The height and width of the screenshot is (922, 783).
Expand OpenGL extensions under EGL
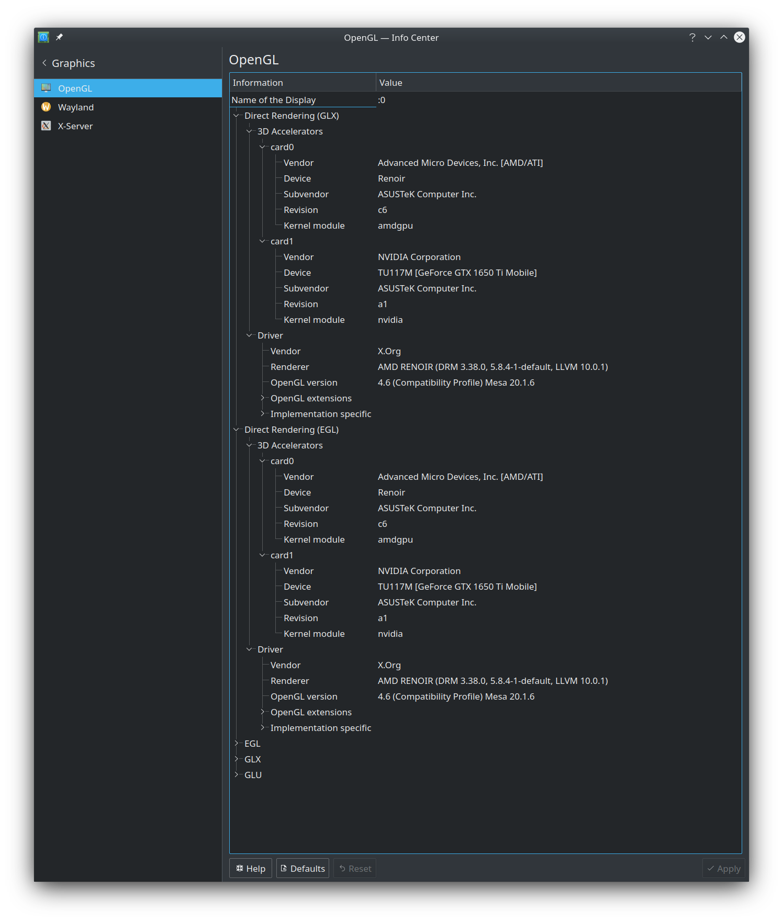[262, 712]
